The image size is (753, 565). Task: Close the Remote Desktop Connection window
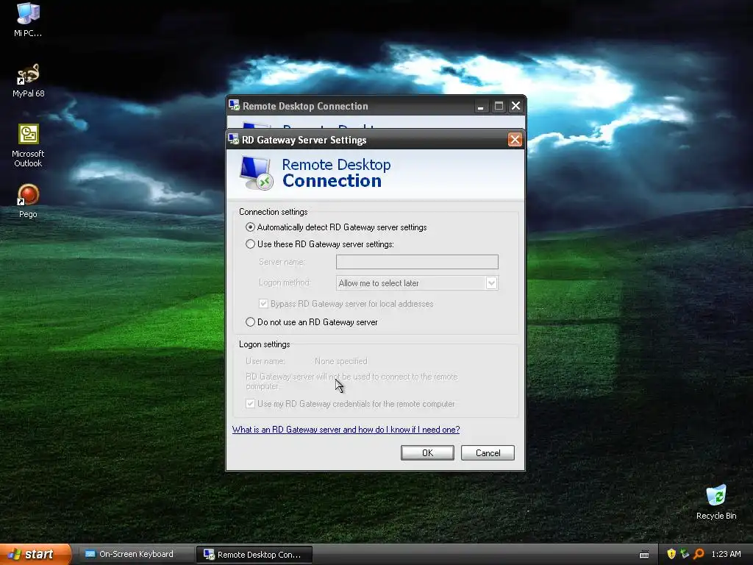515,106
